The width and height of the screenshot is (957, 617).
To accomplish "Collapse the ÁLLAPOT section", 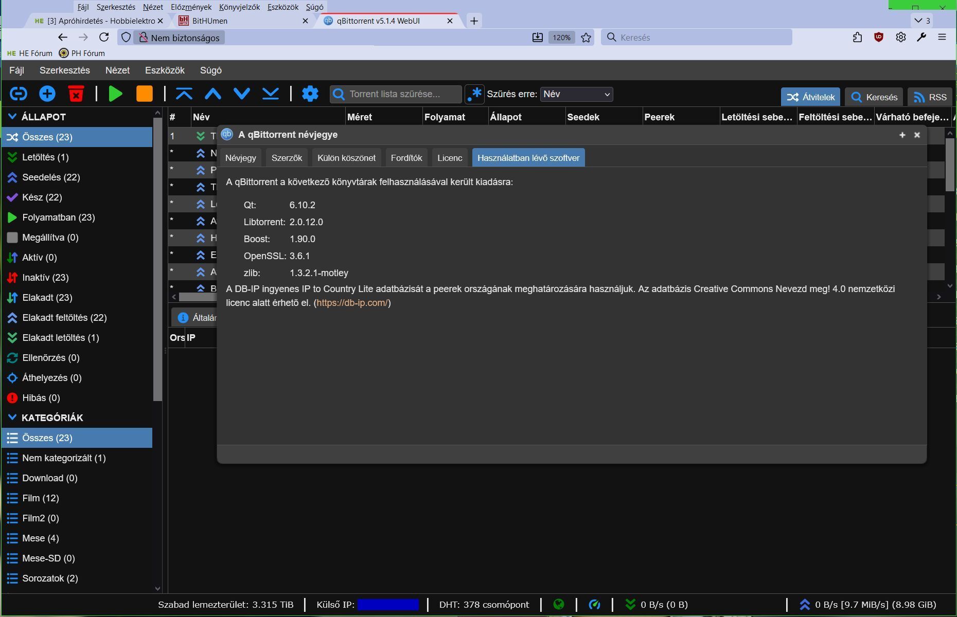I will pyautogui.click(x=12, y=117).
